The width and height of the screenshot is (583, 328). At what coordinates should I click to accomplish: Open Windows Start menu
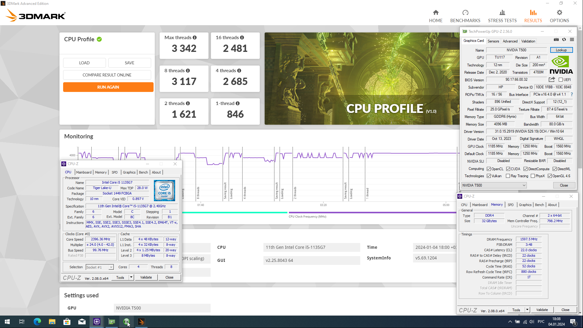pos(7,322)
